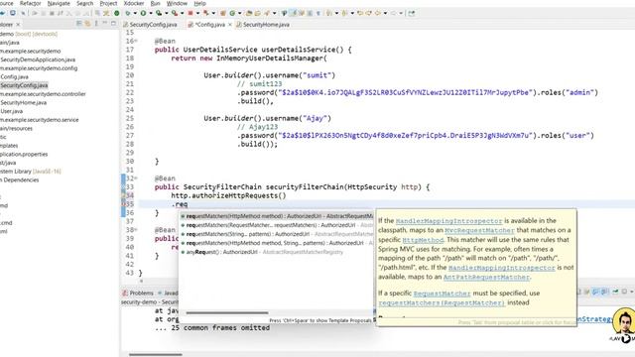The height and width of the screenshot is (357, 635).
Task: Place cursor after ".req" on line 35
Action: coord(188,204)
